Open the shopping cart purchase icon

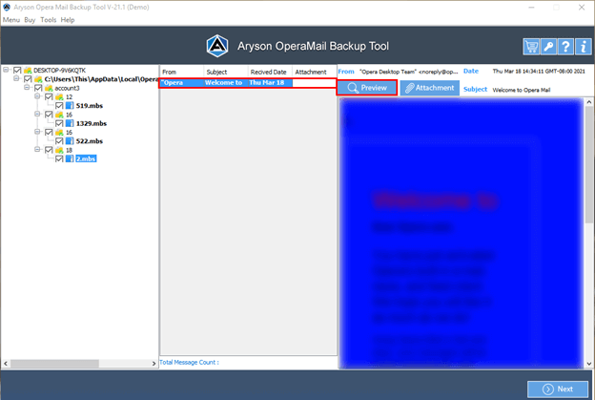pos(531,47)
